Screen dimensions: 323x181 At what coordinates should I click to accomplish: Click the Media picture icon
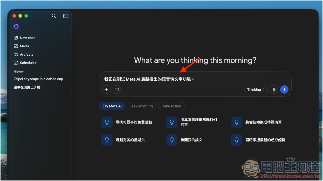[16, 46]
